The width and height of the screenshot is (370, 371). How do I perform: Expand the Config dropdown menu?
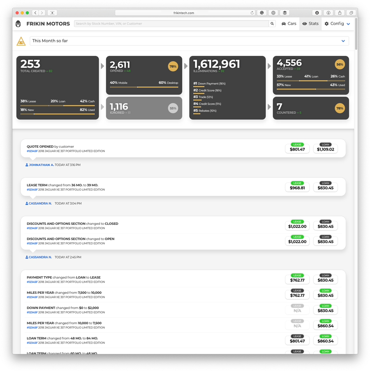coord(338,24)
